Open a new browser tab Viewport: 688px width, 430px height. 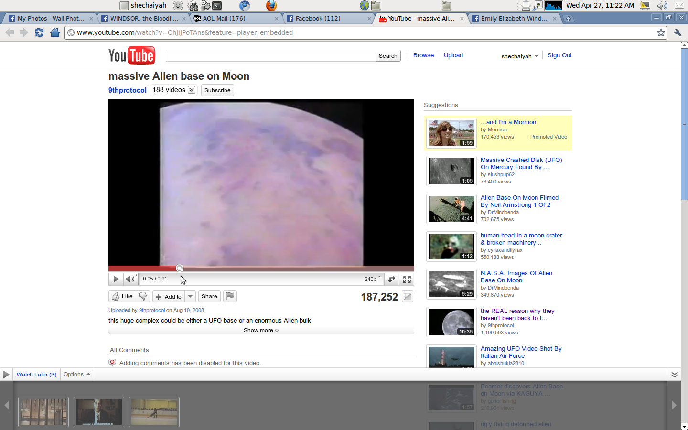568,19
